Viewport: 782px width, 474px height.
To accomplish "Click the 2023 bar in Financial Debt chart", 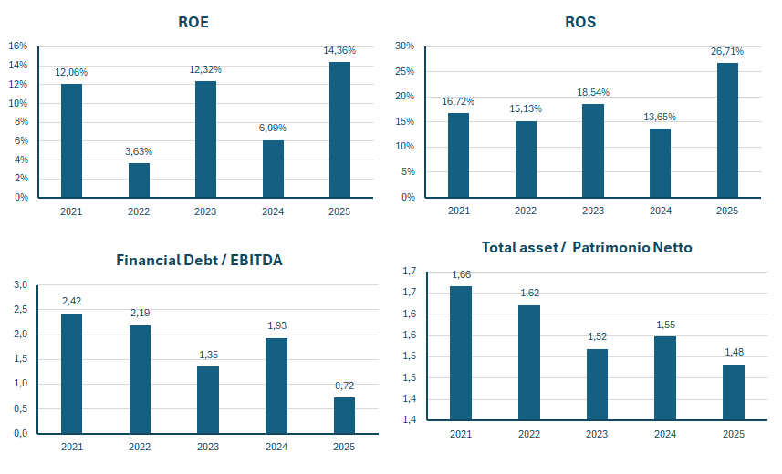I will point(208,399).
